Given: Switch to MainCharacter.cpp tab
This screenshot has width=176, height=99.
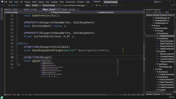Looking at the screenshot, I should pos(30,10).
